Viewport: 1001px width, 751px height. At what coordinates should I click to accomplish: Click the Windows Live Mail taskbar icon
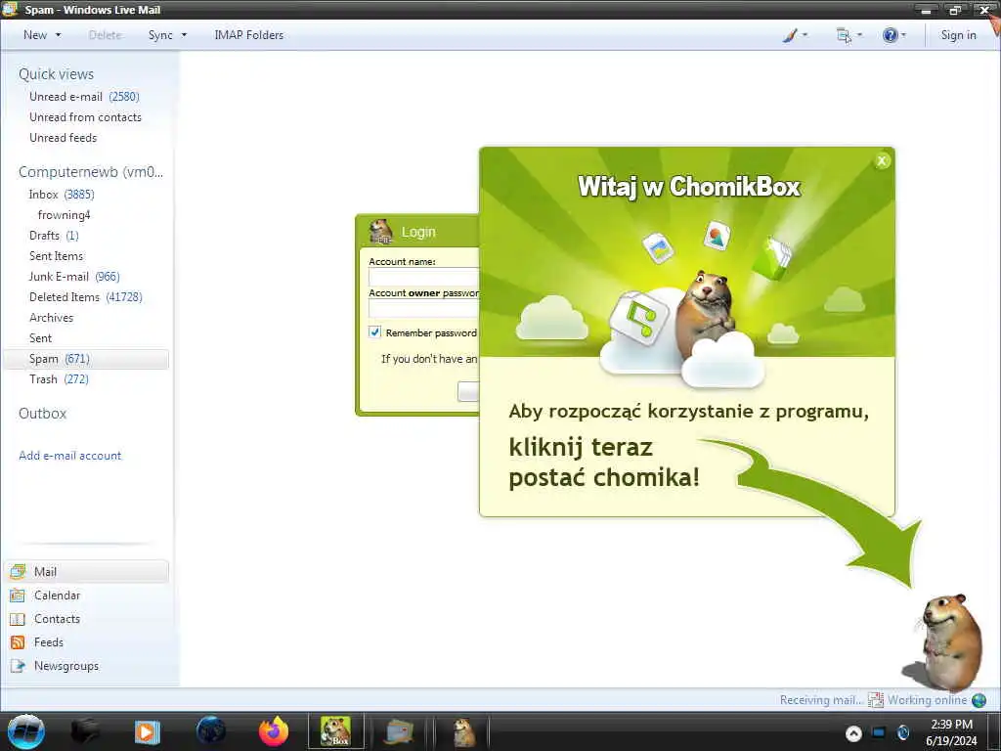399,731
